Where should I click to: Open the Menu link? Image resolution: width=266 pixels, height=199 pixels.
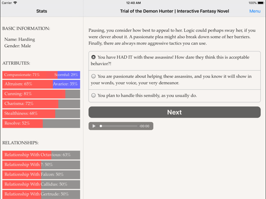pos(254,11)
